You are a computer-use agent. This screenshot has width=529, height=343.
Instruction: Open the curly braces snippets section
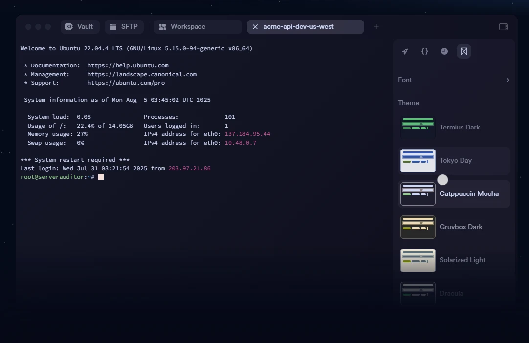coord(425,51)
